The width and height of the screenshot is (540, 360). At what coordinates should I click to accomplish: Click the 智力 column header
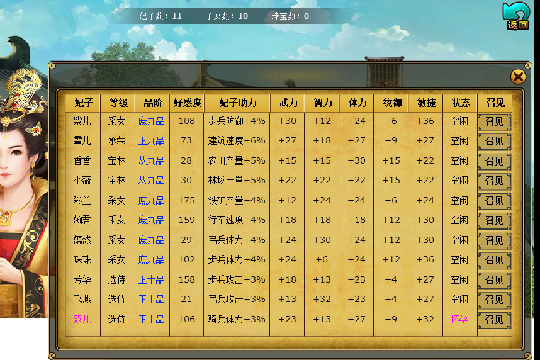322,103
